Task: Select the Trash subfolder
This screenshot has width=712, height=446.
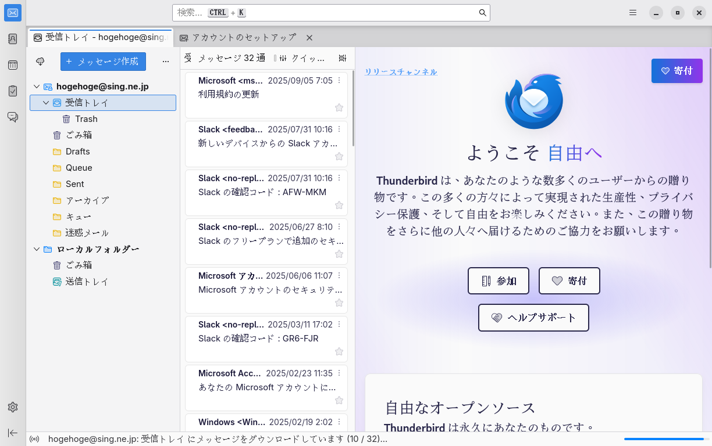Action: pos(103,119)
